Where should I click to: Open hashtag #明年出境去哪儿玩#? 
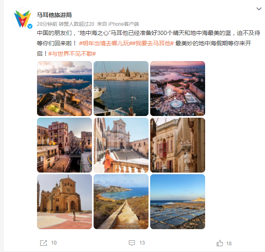tap(104, 43)
